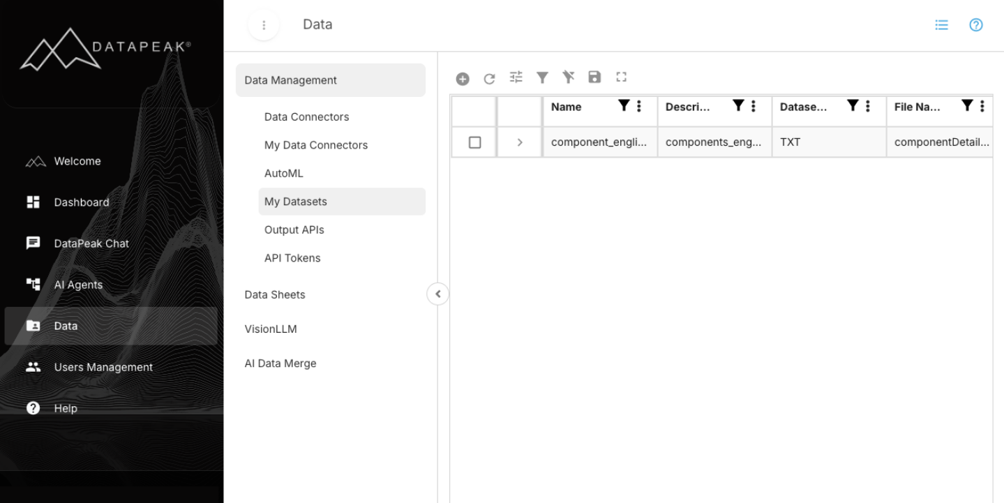Viewport: 1004px width, 503px height.
Task: Collapse the Data Management side panel
Action: (437, 294)
